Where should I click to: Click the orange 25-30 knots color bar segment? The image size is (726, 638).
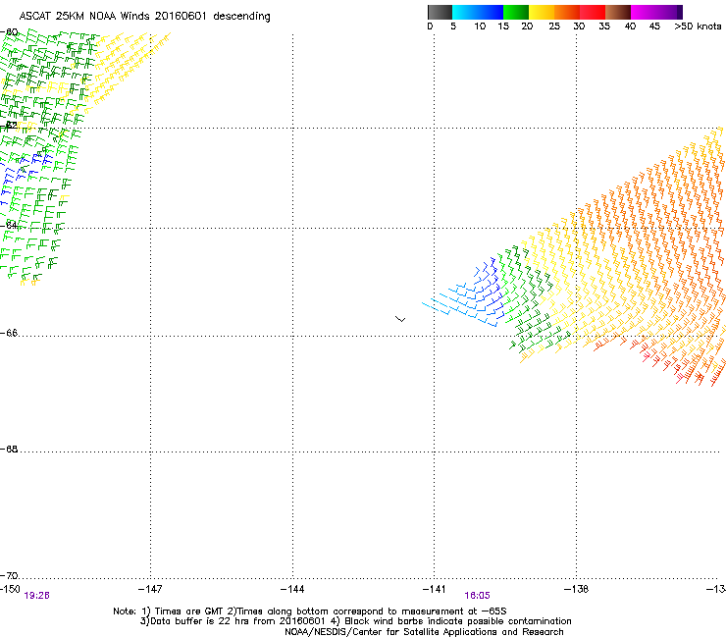[x=567, y=12]
